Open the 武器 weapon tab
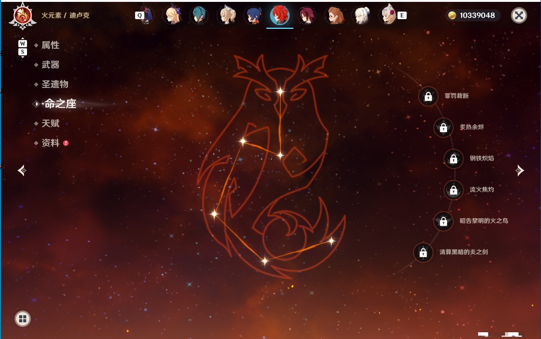This screenshot has height=339, width=541. (x=50, y=65)
